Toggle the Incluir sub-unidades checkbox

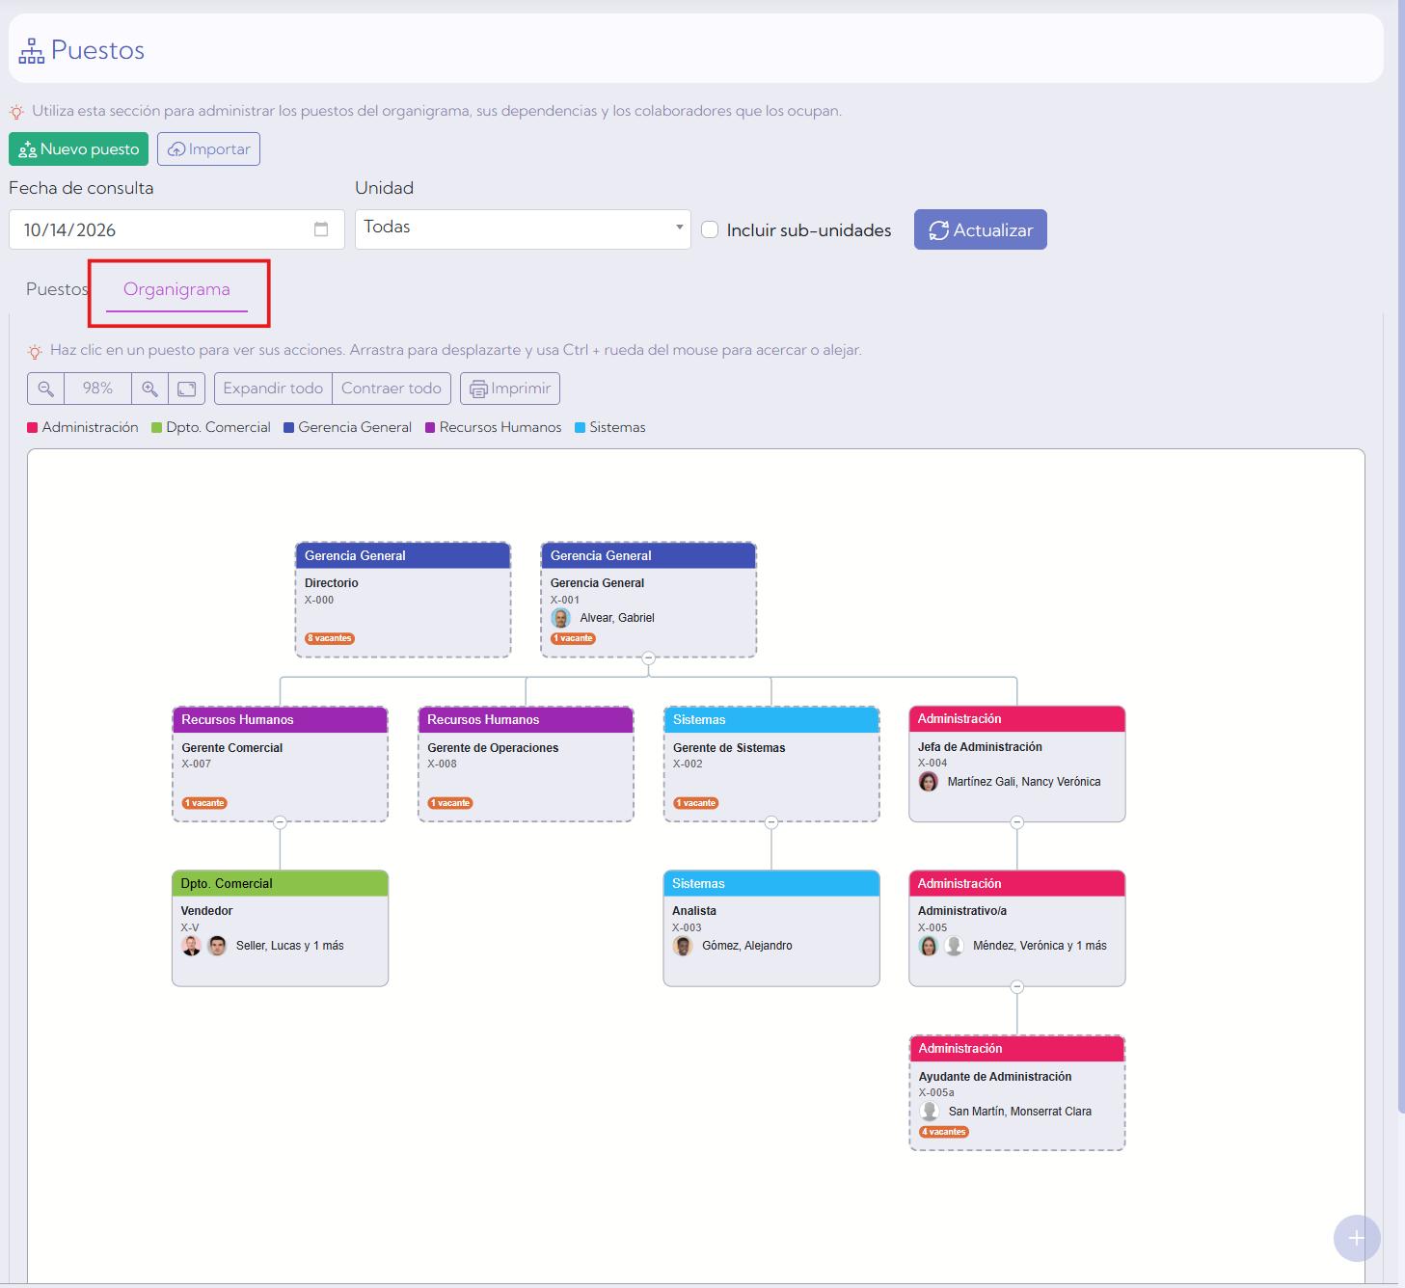(710, 229)
